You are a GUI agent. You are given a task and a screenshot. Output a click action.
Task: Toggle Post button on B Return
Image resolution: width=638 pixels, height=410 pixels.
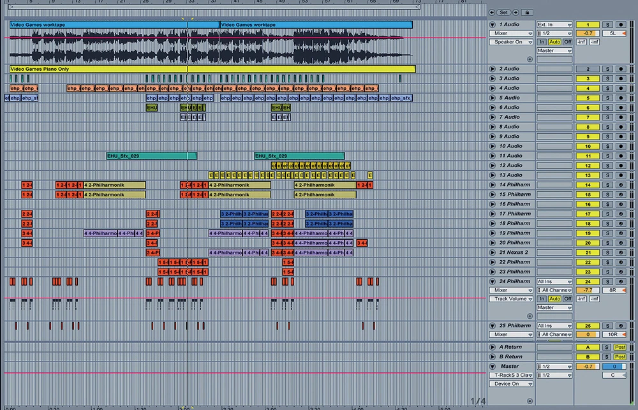[x=620, y=356]
